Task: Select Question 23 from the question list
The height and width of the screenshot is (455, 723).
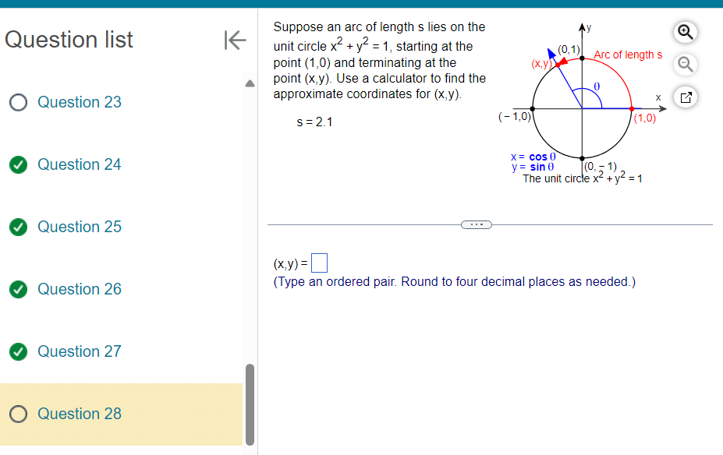Action: coord(79,102)
